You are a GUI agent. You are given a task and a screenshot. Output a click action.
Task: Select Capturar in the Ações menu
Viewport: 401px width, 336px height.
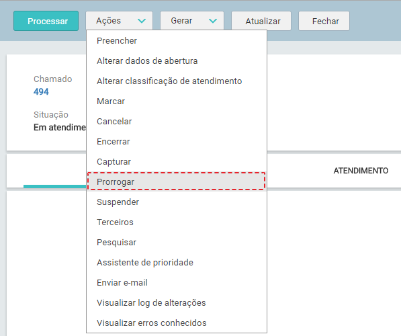tap(177, 162)
